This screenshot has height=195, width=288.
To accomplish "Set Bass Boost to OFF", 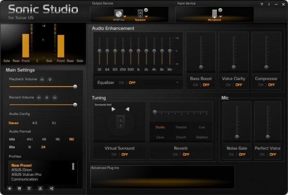I will pos(206,85).
